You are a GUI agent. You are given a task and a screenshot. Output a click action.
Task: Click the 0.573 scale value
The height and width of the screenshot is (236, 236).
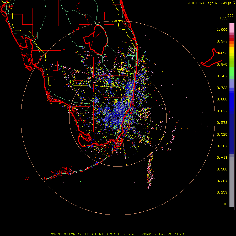pyautogui.click(x=222, y=123)
